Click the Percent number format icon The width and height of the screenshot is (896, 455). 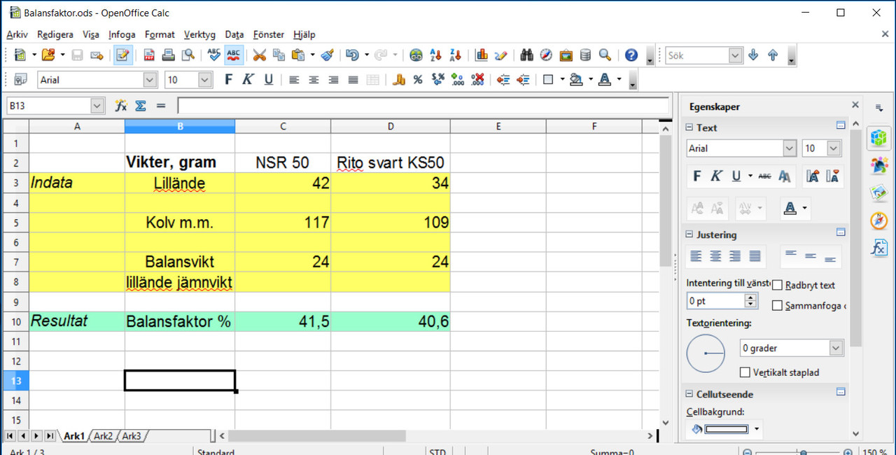pyautogui.click(x=418, y=80)
